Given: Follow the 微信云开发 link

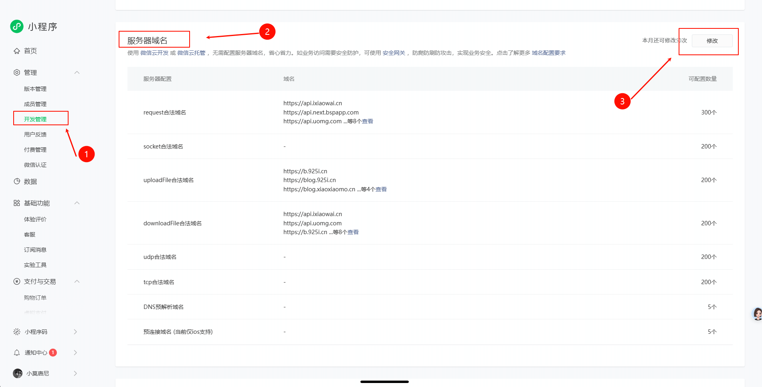Looking at the screenshot, I should (154, 53).
